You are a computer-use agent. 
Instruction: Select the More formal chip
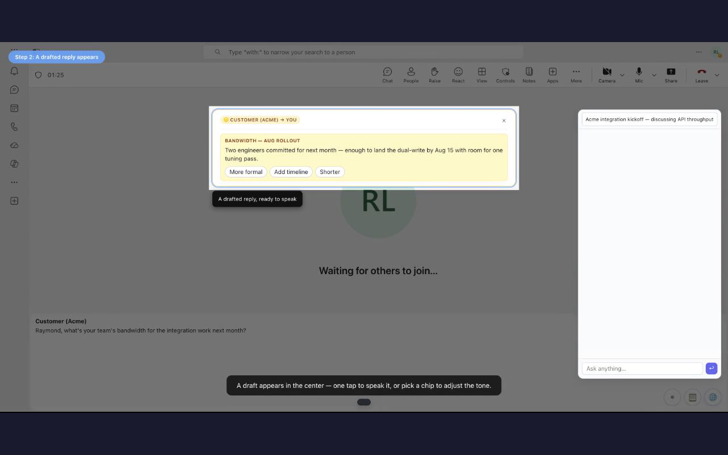(246, 172)
